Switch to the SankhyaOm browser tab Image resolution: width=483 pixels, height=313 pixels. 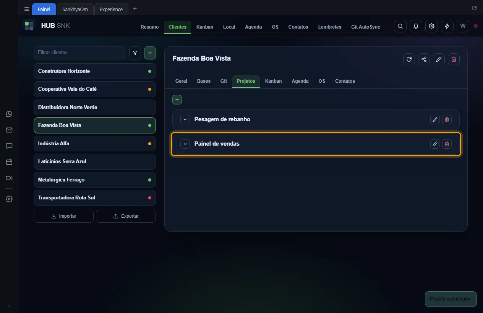75,9
